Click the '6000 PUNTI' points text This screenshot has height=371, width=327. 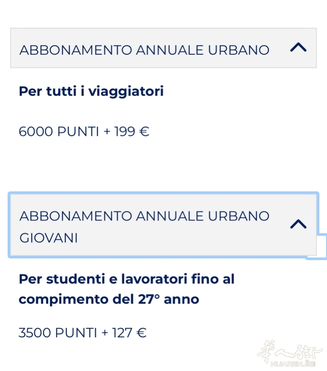point(59,132)
